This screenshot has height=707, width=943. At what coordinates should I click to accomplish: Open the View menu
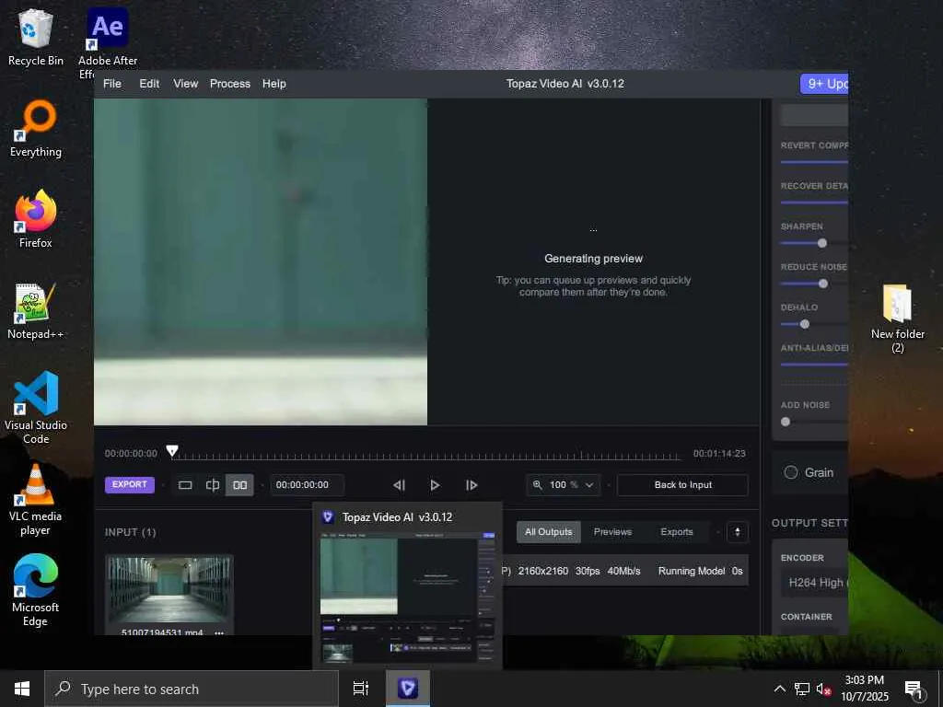[x=185, y=84]
